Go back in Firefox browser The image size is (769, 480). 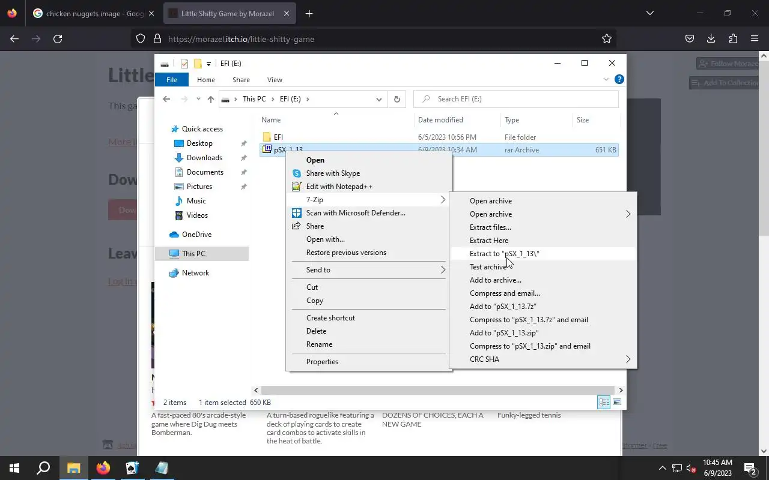14,39
